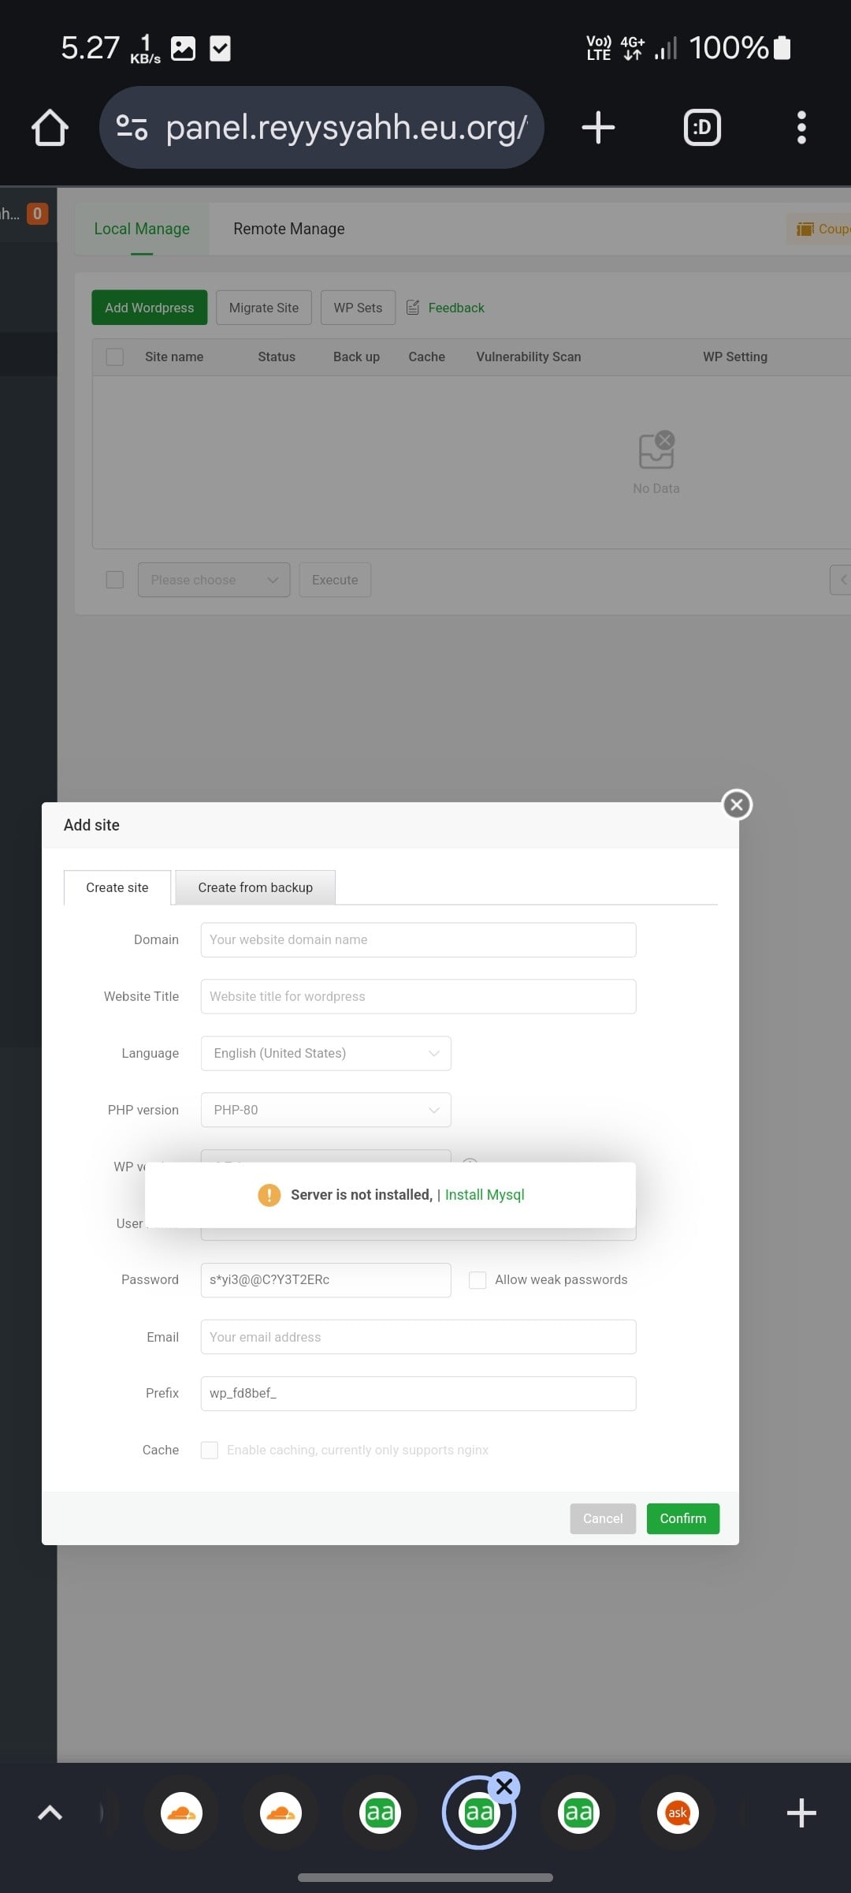851x1893 pixels.
Task: Open the Remote Manage tab
Action: 288,229
